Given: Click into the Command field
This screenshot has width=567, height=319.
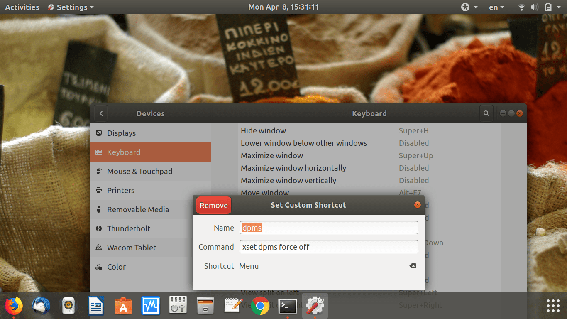Looking at the screenshot, I should coord(329,247).
